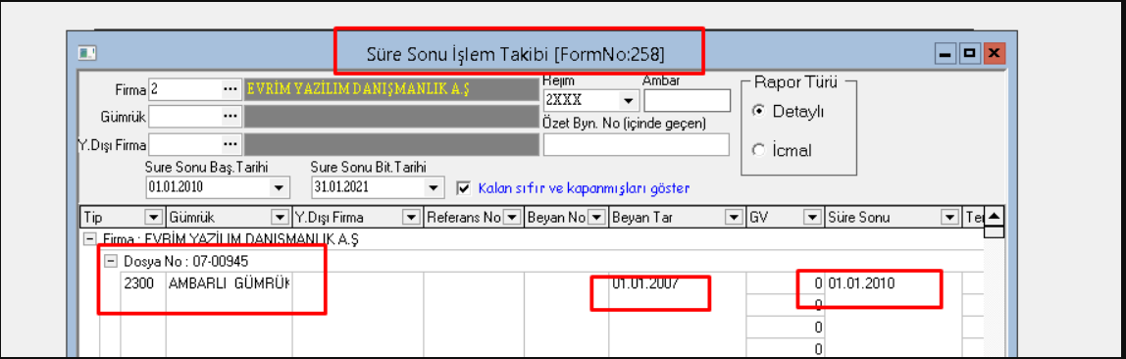
Task: Click the form window icon in title bar
Action: point(87,53)
